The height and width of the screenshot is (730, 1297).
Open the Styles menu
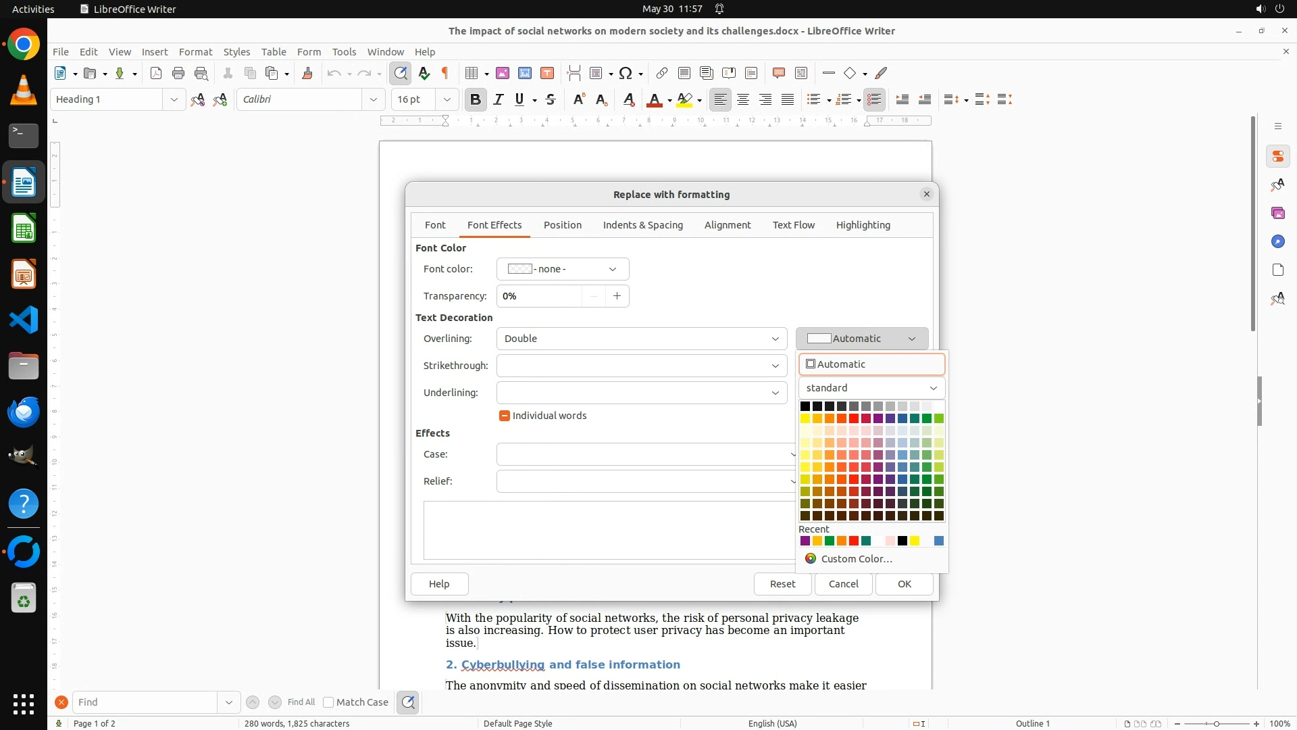point(236,51)
